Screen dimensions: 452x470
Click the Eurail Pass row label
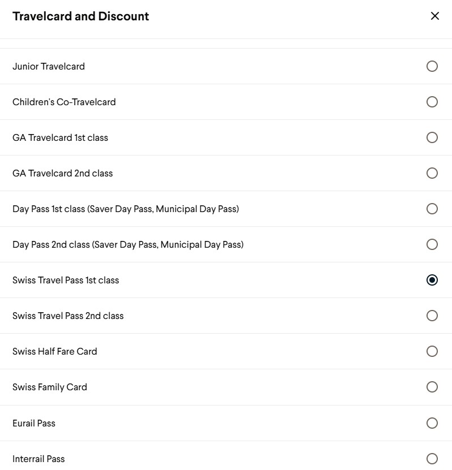click(34, 423)
